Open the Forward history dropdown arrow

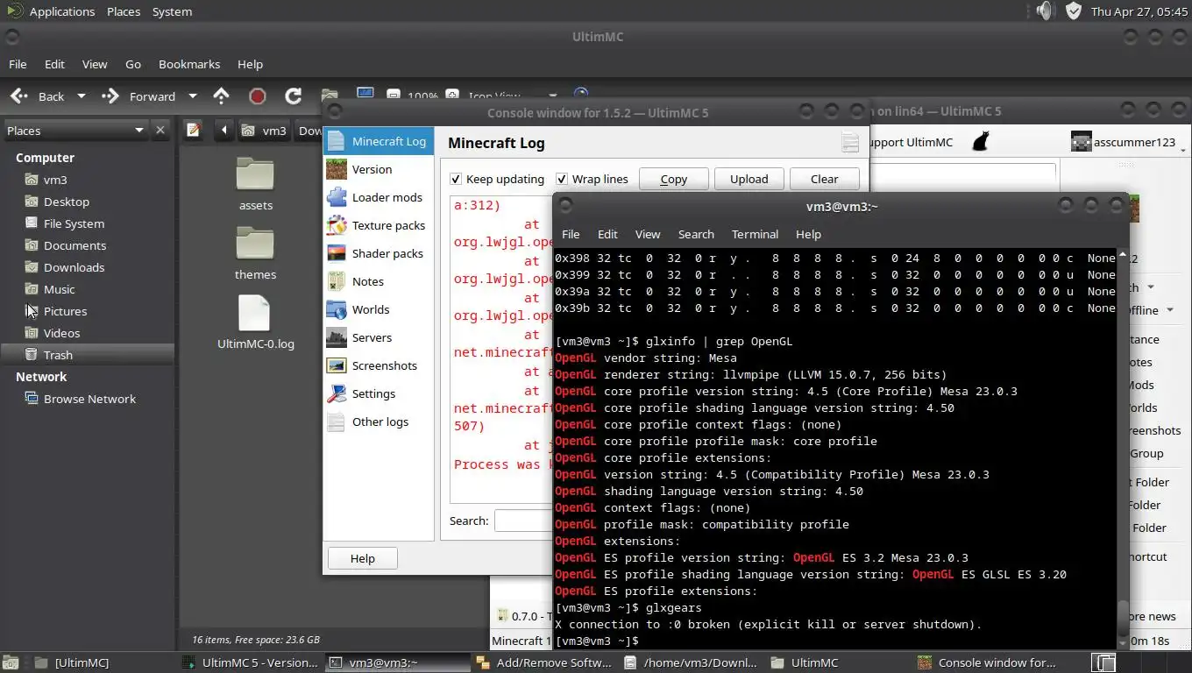pos(193,96)
